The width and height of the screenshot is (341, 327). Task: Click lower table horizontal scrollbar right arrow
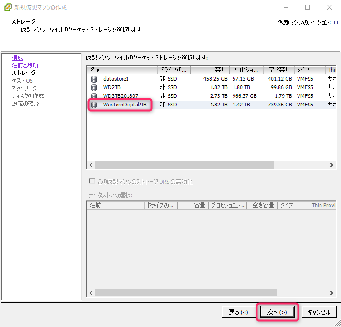331,293
